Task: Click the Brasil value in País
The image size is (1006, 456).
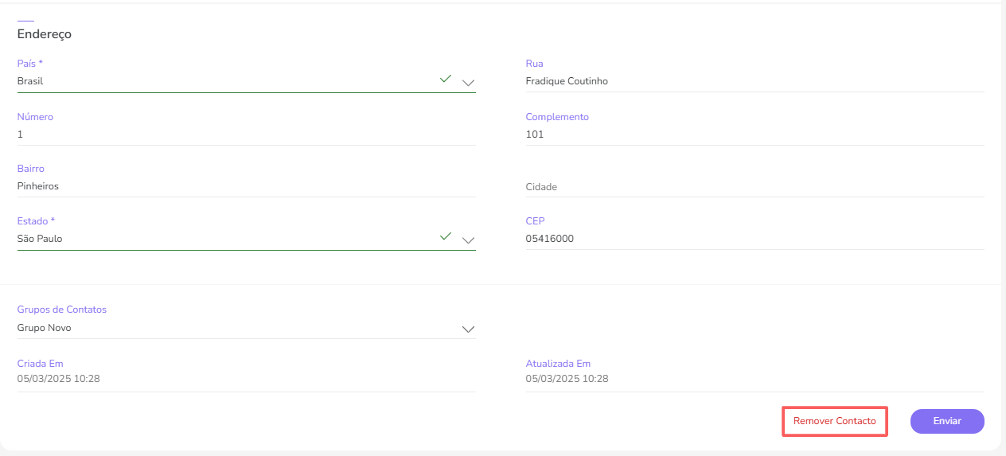Action: pyautogui.click(x=30, y=81)
